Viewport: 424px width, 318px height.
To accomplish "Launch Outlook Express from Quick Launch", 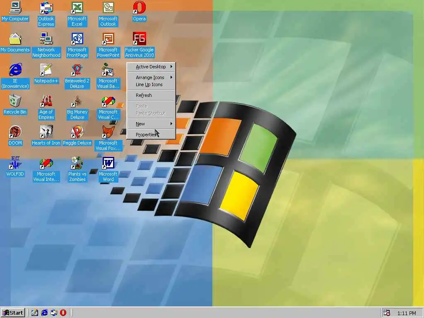I will [54, 313].
